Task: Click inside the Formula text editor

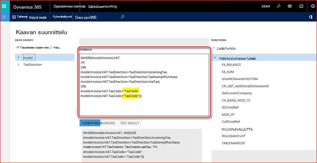Action: coord(144,85)
